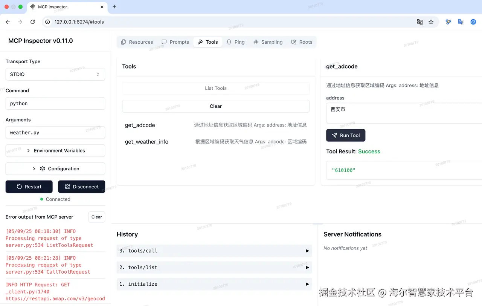482x306 pixels.
Task: Select the get_adcode tool row
Action: (216, 125)
